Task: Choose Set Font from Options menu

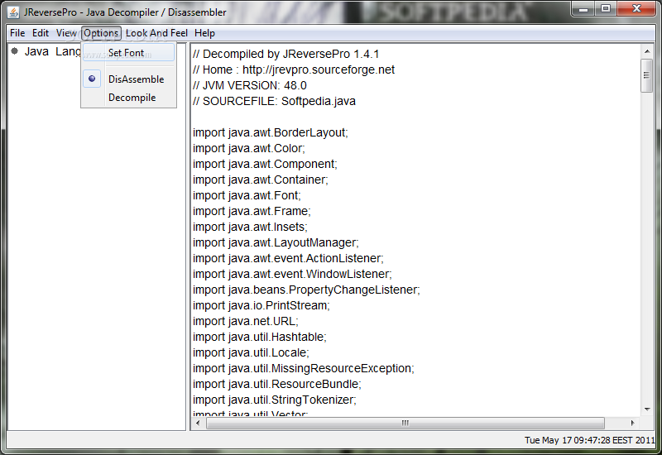Action: 129,53
